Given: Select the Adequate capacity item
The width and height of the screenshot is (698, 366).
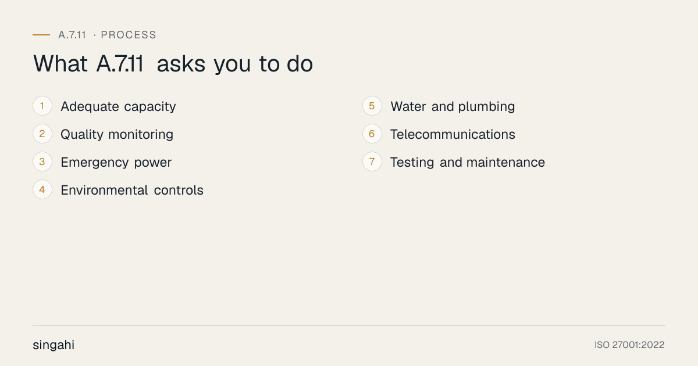Looking at the screenshot, I should click(118, 107).
